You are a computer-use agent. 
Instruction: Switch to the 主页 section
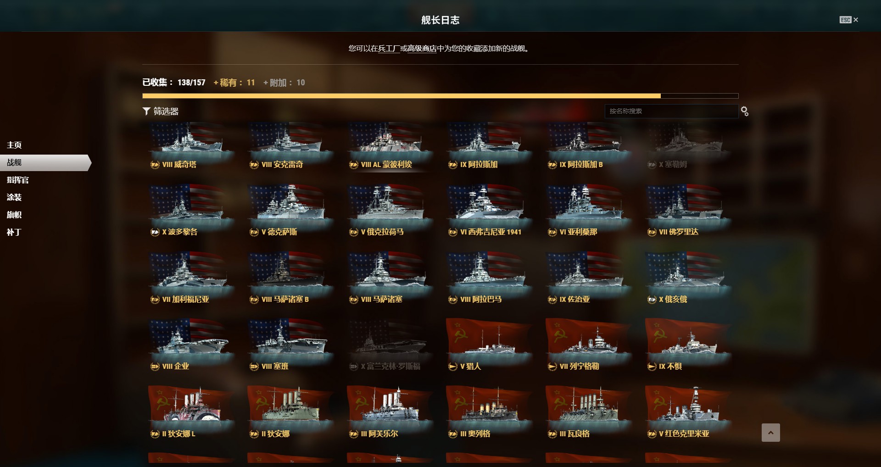tap(14, 145)
